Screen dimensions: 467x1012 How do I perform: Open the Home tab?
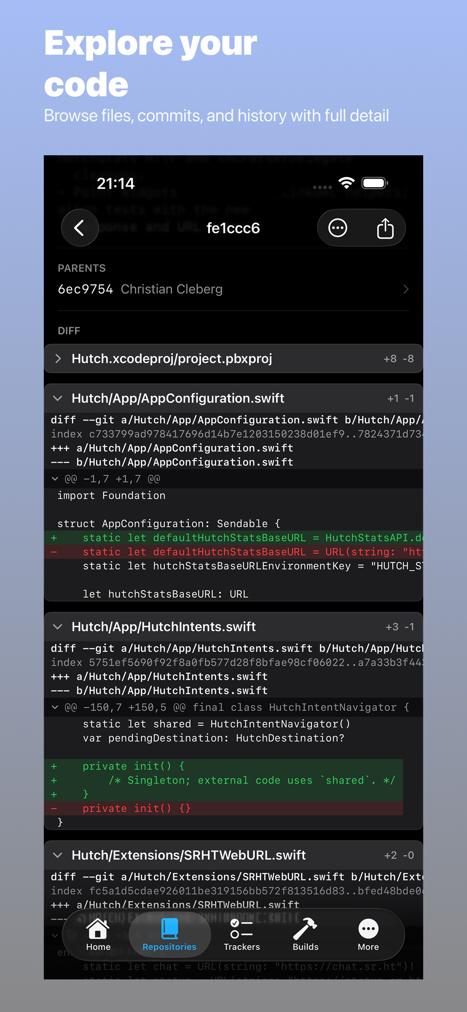pyautogui.click(x=98, y=935)
